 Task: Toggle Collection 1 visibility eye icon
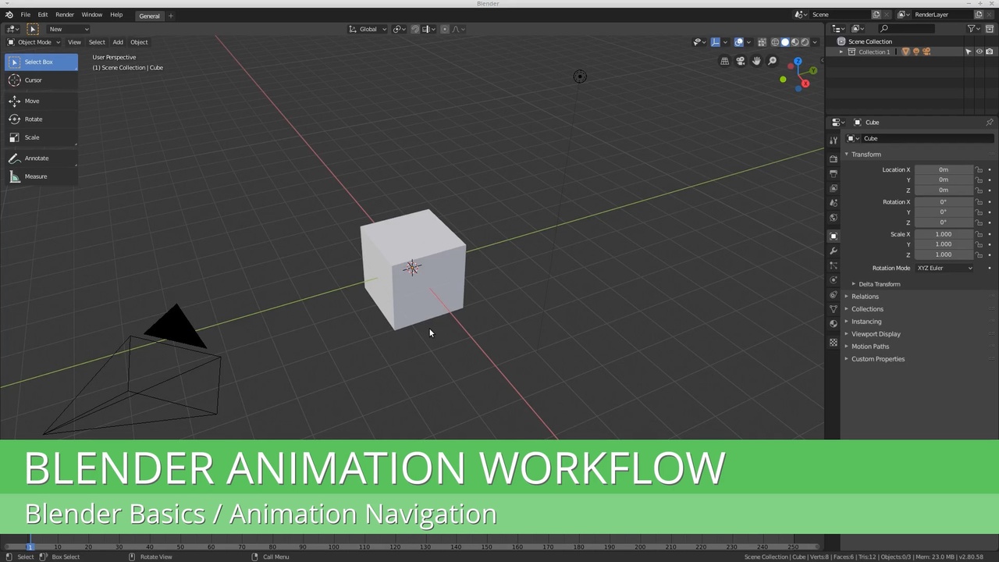tap(979, 52)
